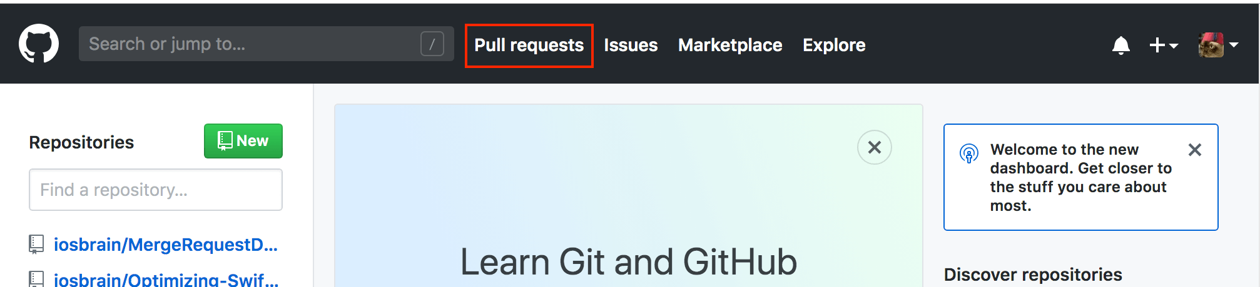
Task: Close the new dashboard welcome notice
Action: (1194, 150)
